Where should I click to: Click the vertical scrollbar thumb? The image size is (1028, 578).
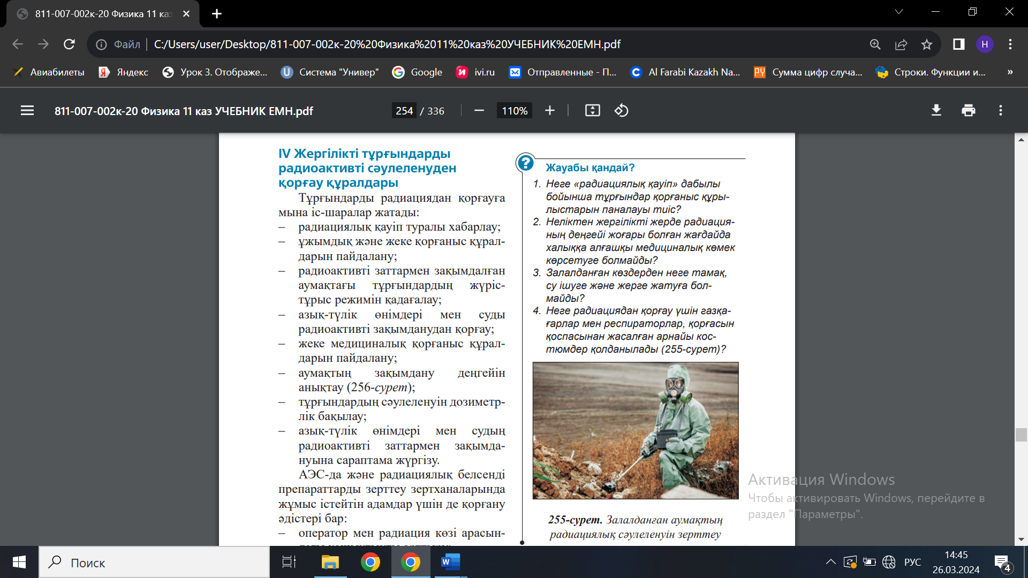pyautogui.click(x=1021, y=435)
